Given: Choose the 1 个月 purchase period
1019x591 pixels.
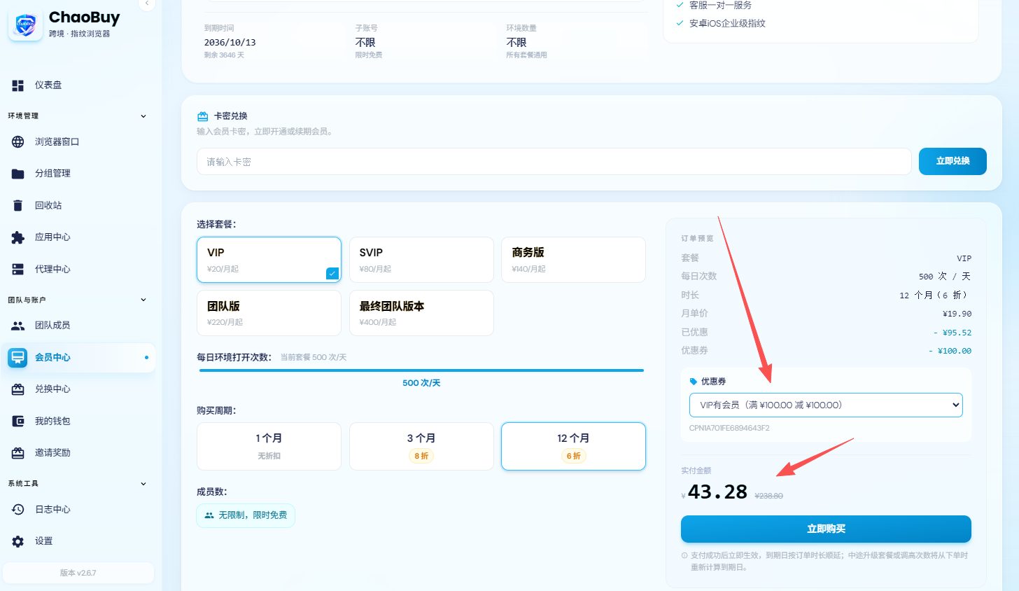Looking at the screenshot, I should [269, 446].
